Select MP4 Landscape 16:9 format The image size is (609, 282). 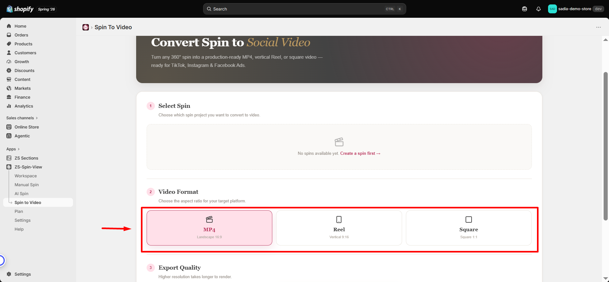coord(209,228)
